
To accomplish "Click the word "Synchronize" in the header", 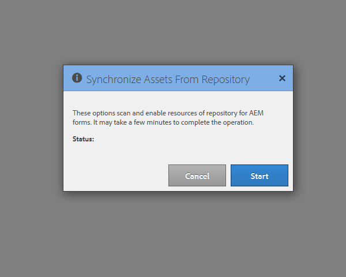I will (x=114, y=80).
